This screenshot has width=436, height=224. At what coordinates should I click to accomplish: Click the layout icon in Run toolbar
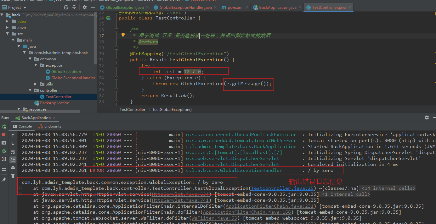click(4, 169)
